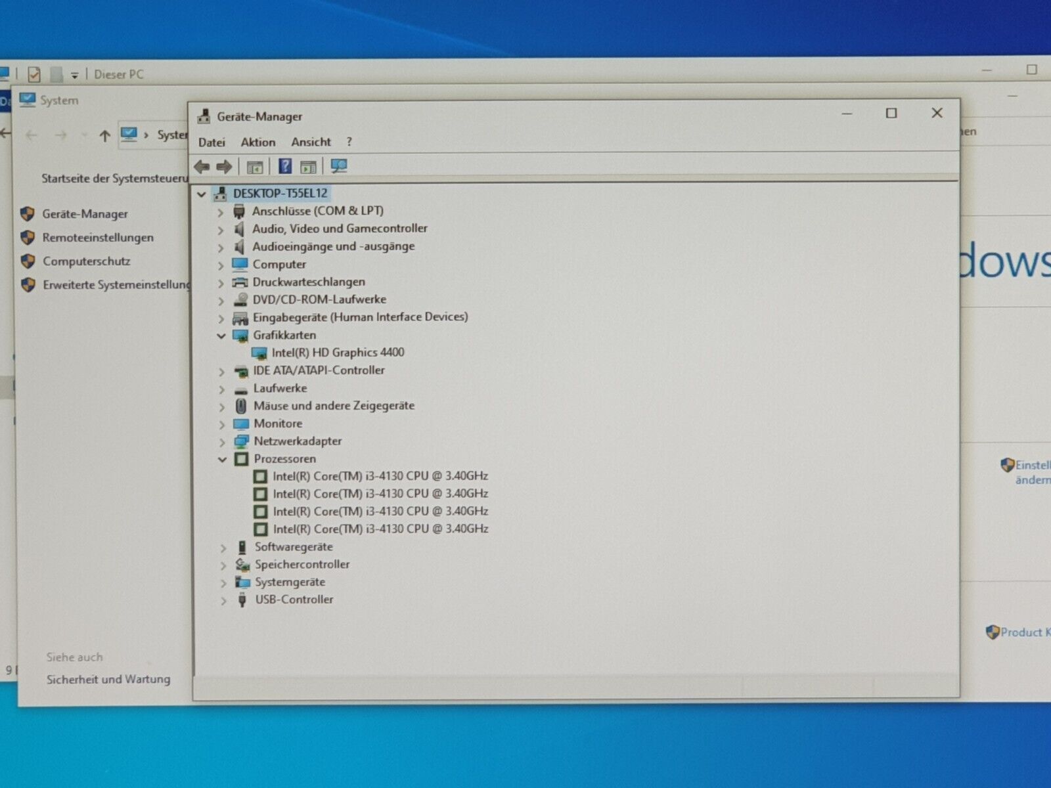Select the Systemgeräte label
Image resolution: width=1051 pixels, height=788 pixels.
(290, 582)
